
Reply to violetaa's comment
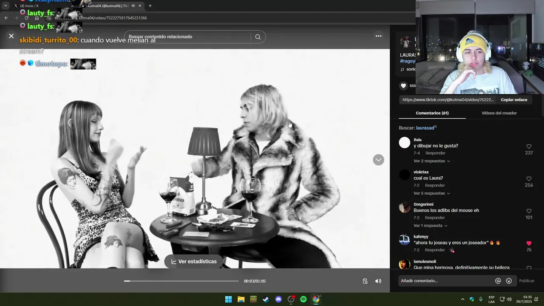[x=435, y=185]
